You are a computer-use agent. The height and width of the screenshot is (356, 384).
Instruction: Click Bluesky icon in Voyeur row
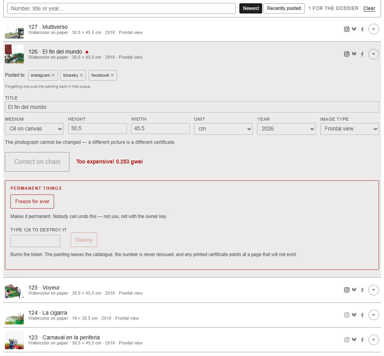coord(354,290)
